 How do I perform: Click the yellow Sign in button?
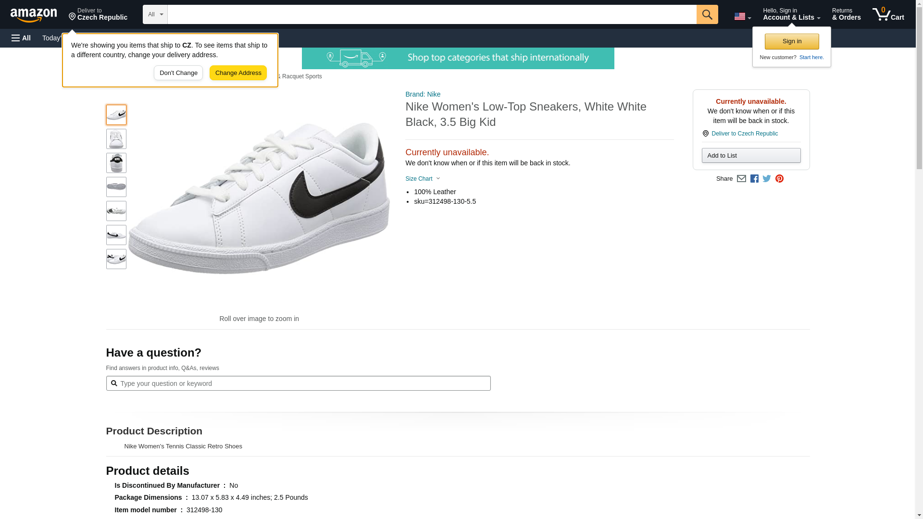tap(792, 41)
